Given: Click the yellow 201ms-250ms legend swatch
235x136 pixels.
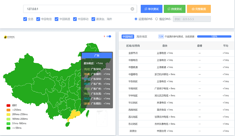Looking at the screenshot, I should click(x=8, y=115).
